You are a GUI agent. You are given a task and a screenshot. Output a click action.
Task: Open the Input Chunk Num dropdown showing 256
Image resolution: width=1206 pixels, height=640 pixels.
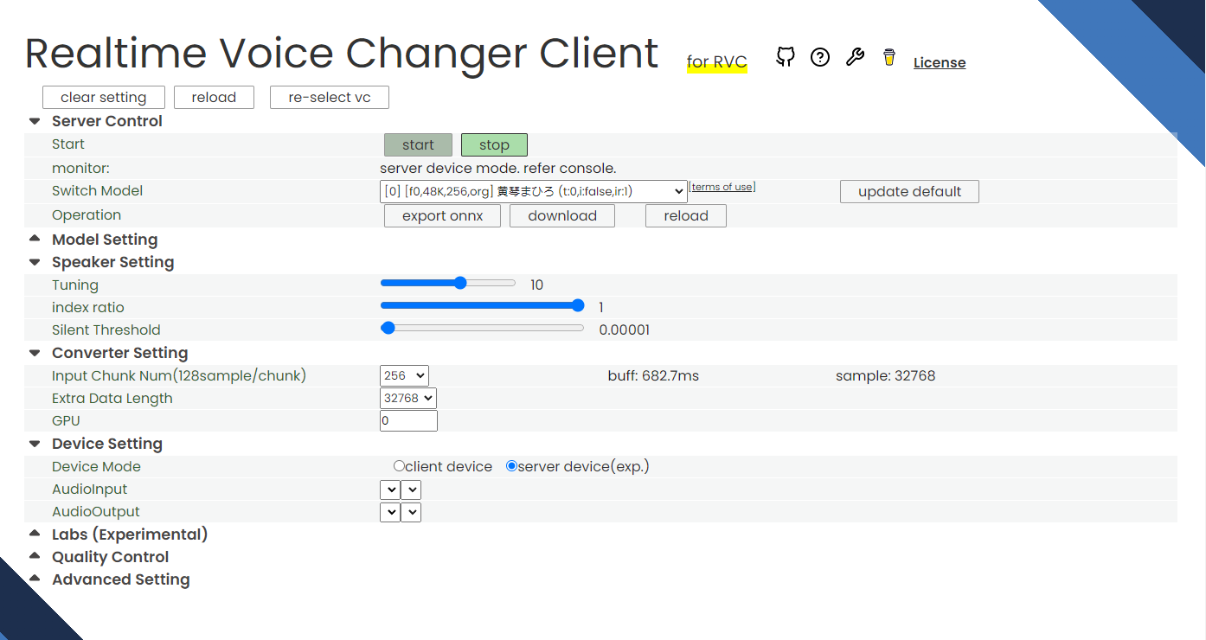click(x=403, y=375)
